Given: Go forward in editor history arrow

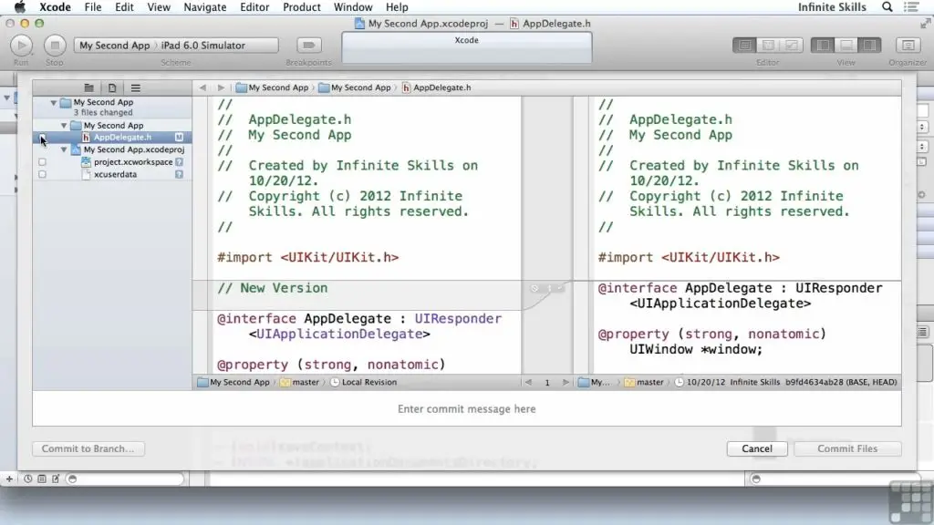Looking at the screenshot, I should pos(221,87).
